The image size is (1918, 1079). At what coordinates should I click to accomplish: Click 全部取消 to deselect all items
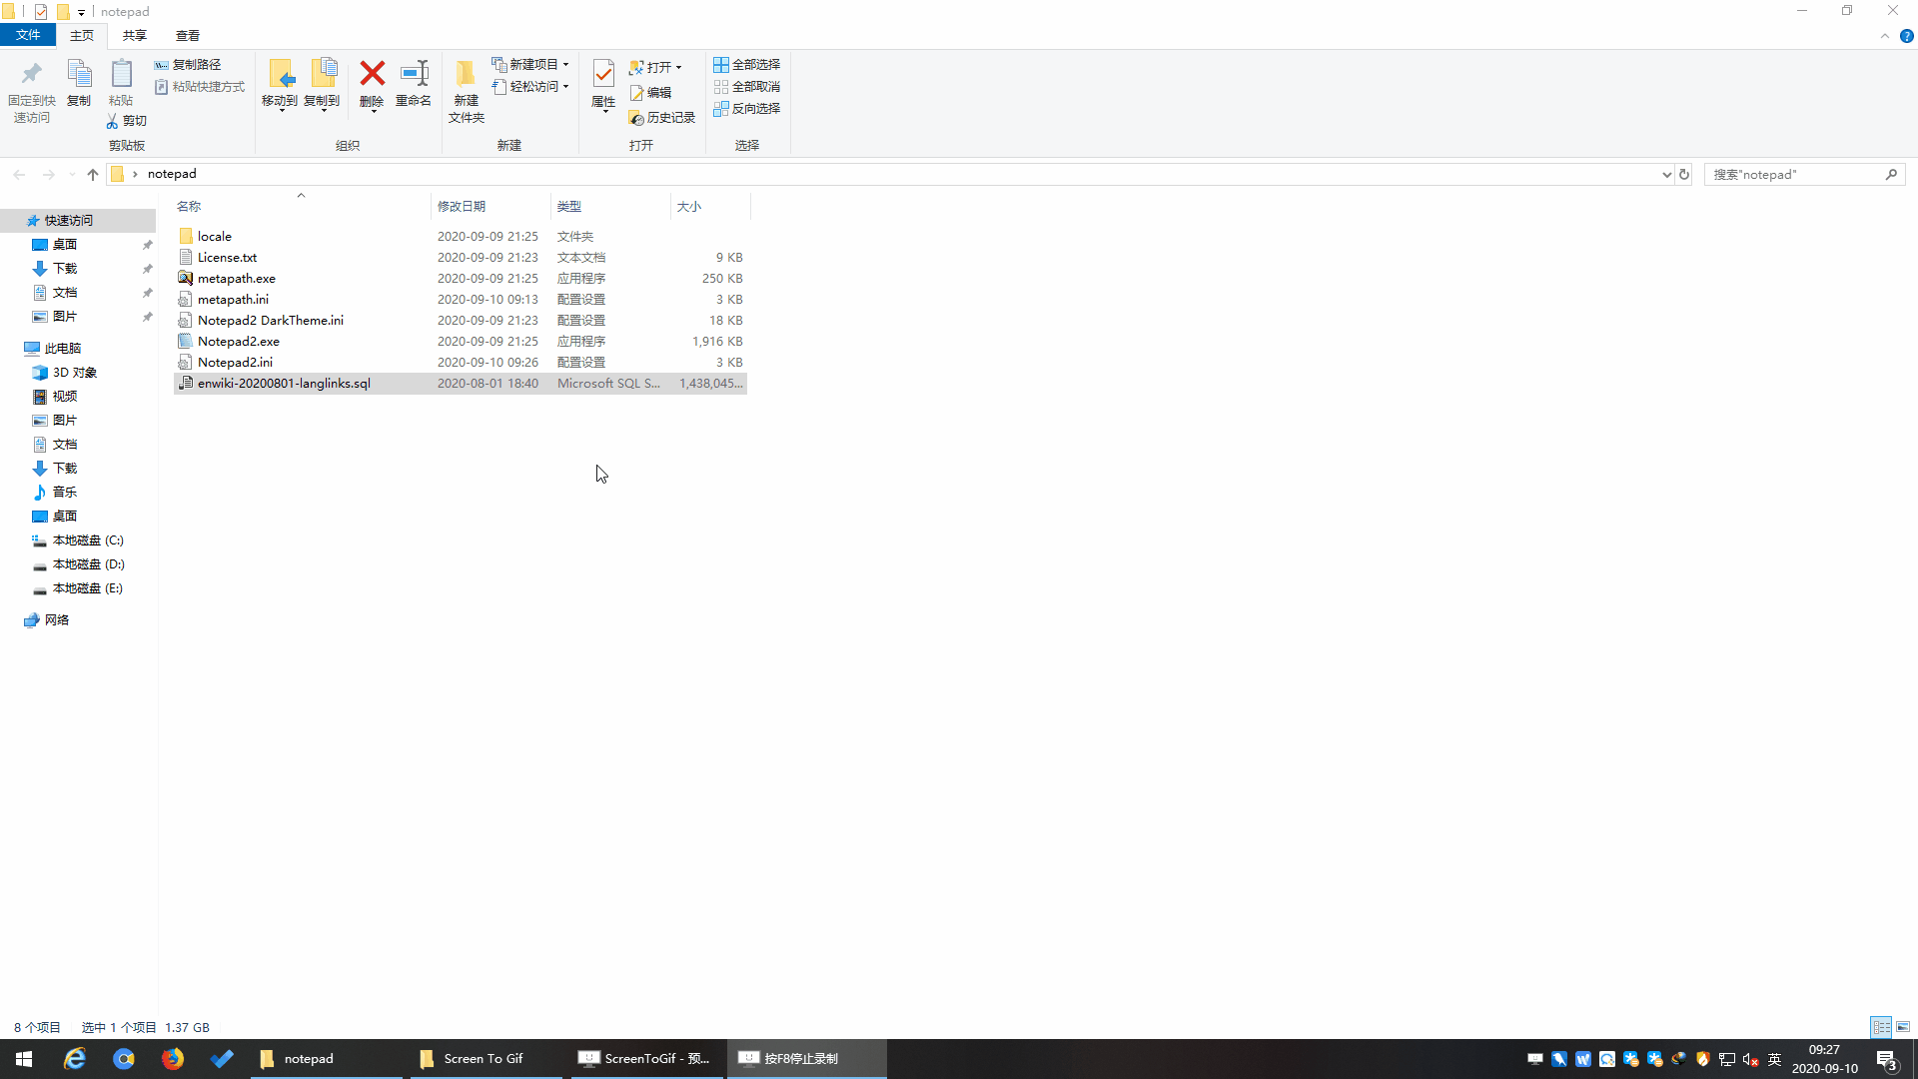747,86
